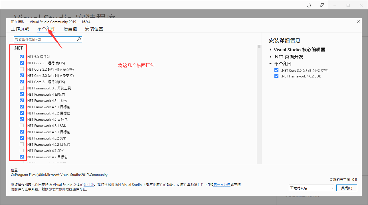Expand Visual Studio 核心编辑器 node

click(271, 50)
